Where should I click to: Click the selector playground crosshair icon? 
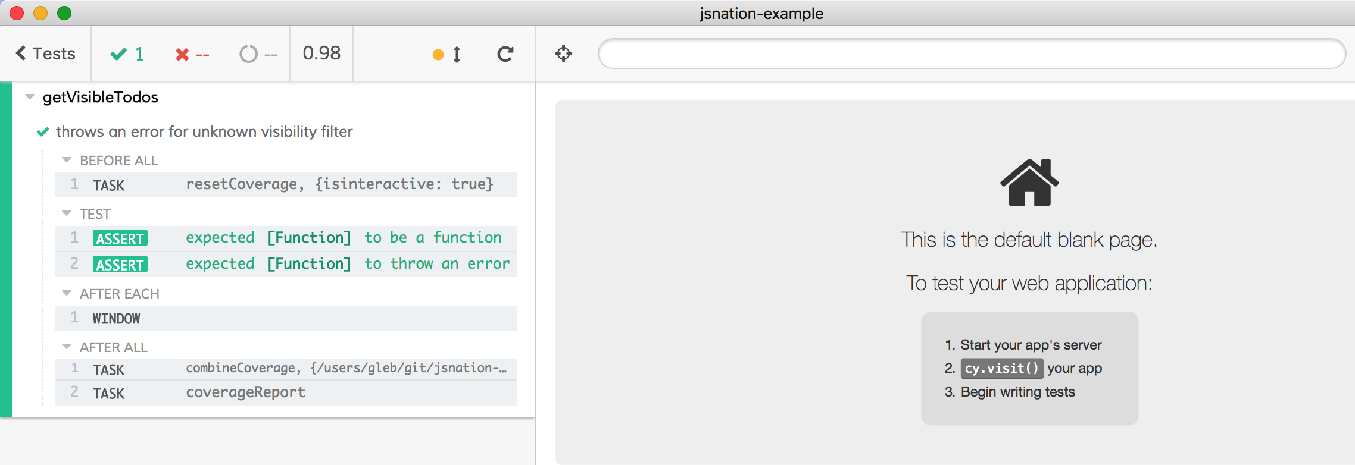pyautogui.click(x=563, y=54)
